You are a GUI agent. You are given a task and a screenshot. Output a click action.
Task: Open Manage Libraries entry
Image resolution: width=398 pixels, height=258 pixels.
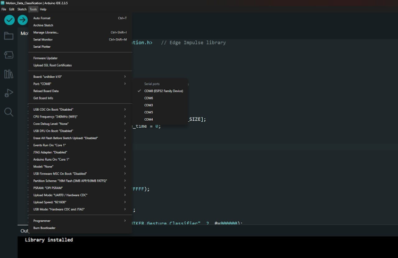[x=46, y=32]
